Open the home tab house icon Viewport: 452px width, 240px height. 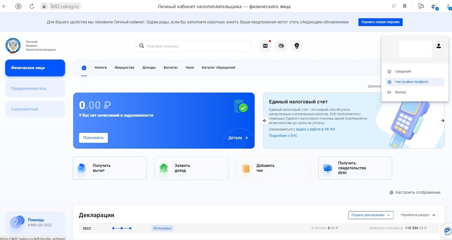[x=84, y=67]
